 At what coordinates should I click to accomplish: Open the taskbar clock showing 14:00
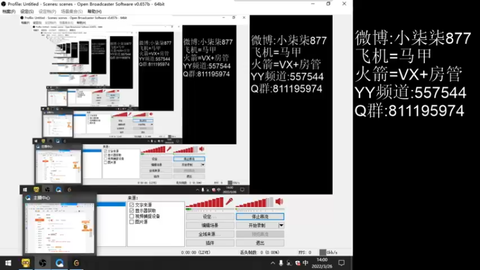pyautogui.click(x=322, y=263)
